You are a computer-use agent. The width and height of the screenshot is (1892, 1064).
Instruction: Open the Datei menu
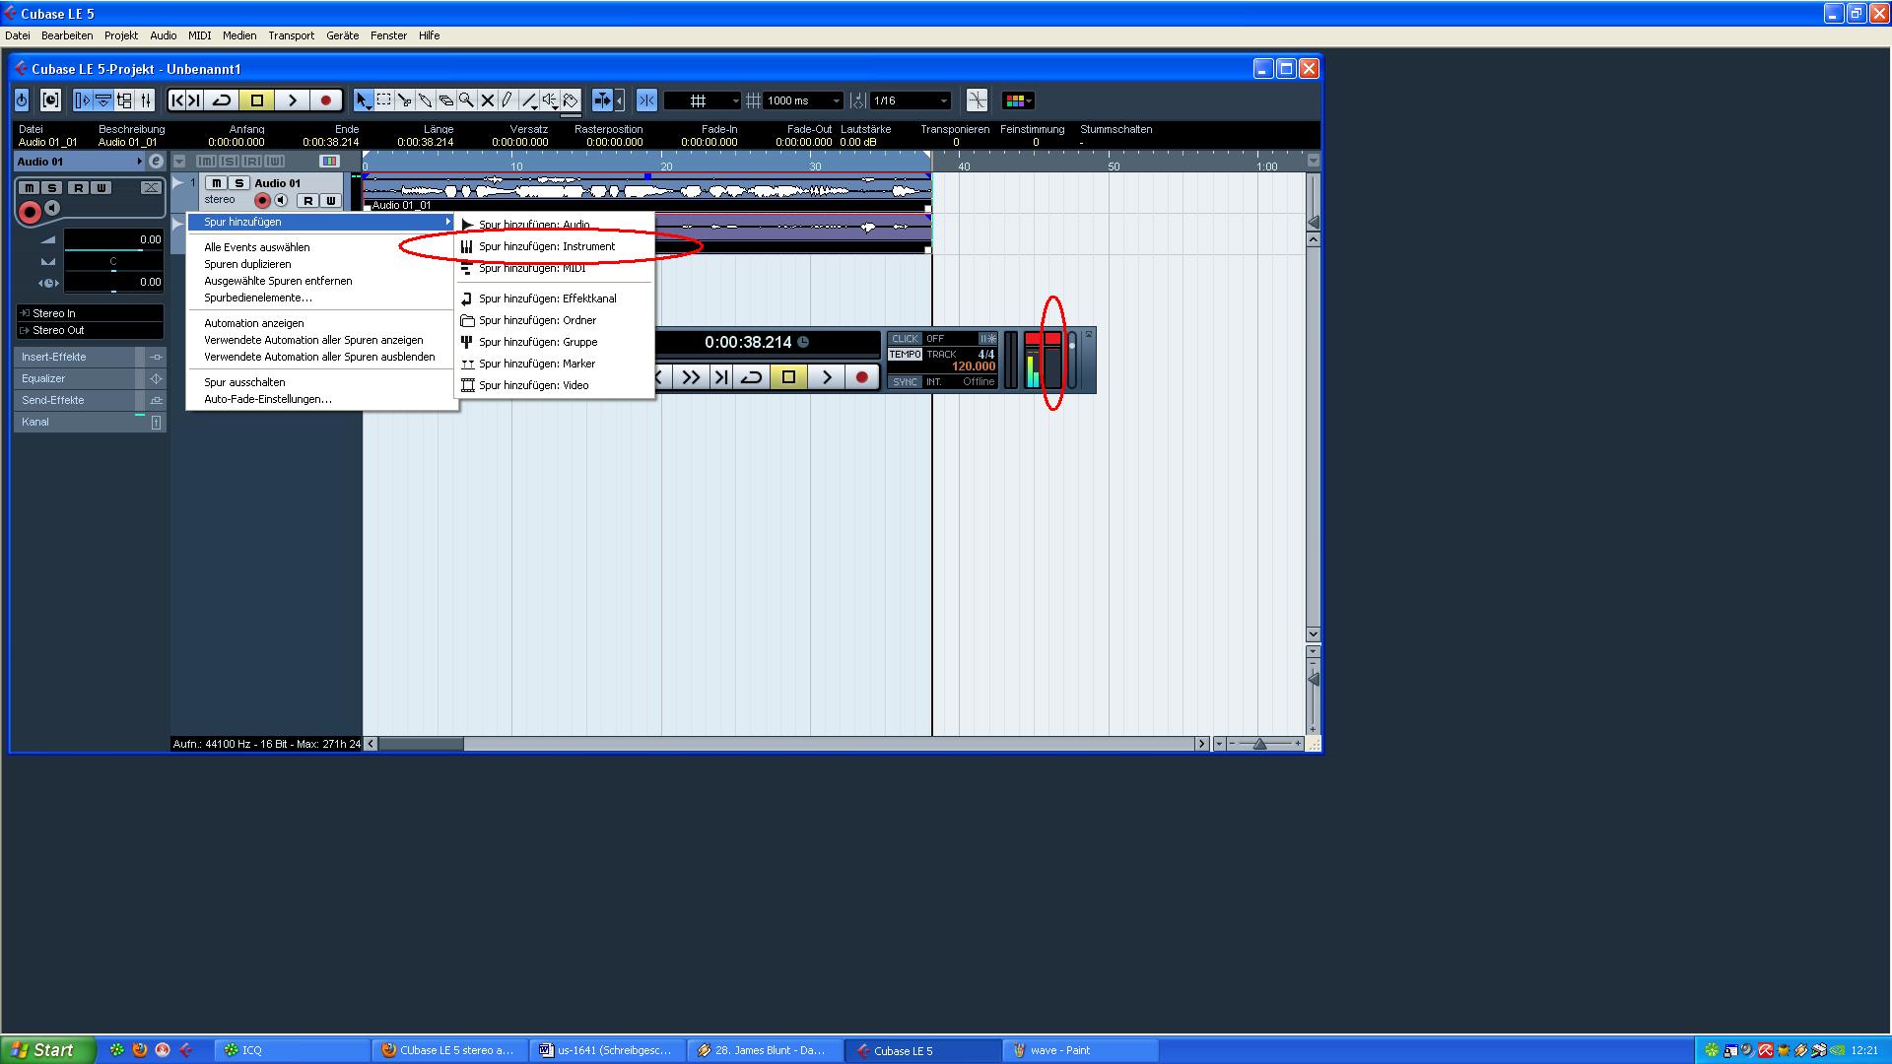[x=18, y=35]
